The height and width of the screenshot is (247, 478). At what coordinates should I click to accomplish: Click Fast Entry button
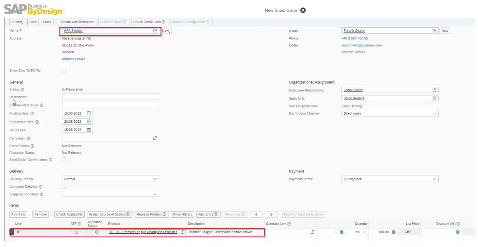pyautogui.click(x=208, y=215)
